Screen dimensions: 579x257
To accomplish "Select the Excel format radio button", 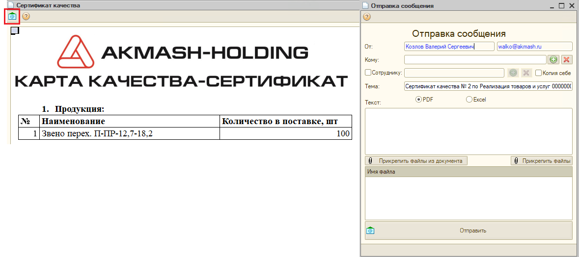I will [x=469, y=99].
